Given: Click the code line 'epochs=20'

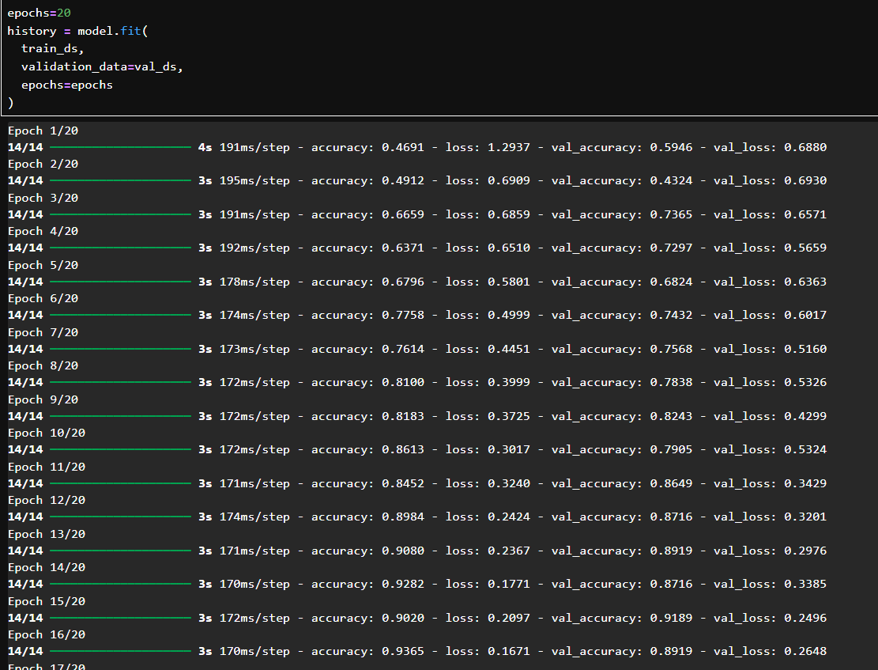Looking at the screenshot, I should (x=40, y=13).
